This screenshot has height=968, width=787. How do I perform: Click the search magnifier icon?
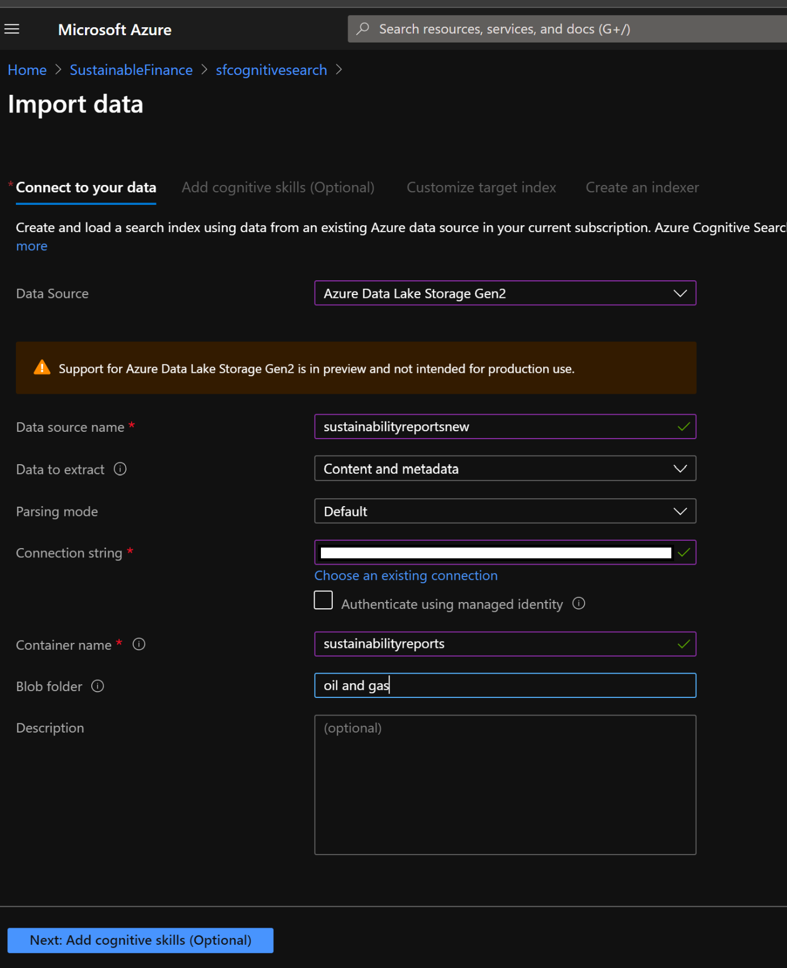click(363, 29)
